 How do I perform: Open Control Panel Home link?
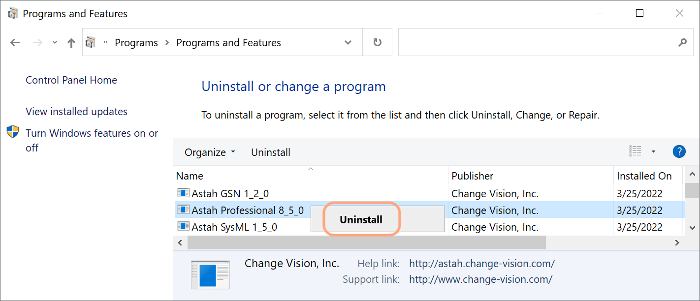coord(71,80)
